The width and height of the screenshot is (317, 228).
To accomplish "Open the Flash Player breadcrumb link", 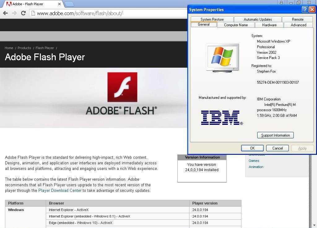I will 45,48.
